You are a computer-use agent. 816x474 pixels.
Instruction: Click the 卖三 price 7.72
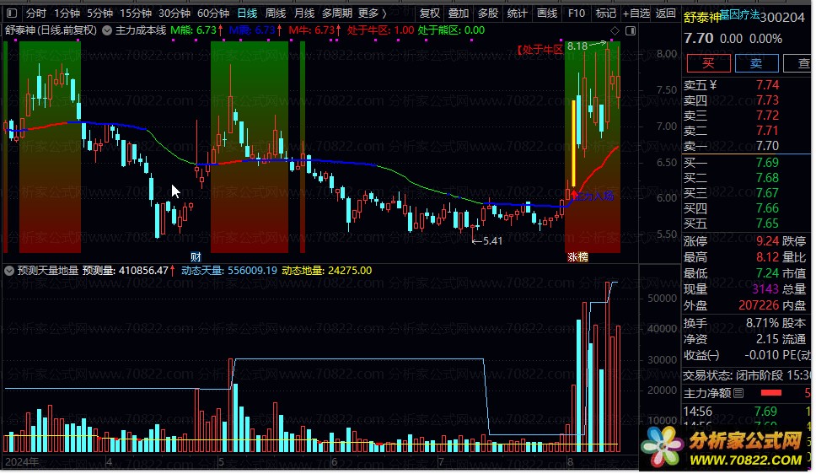click(x=767, y=115)
